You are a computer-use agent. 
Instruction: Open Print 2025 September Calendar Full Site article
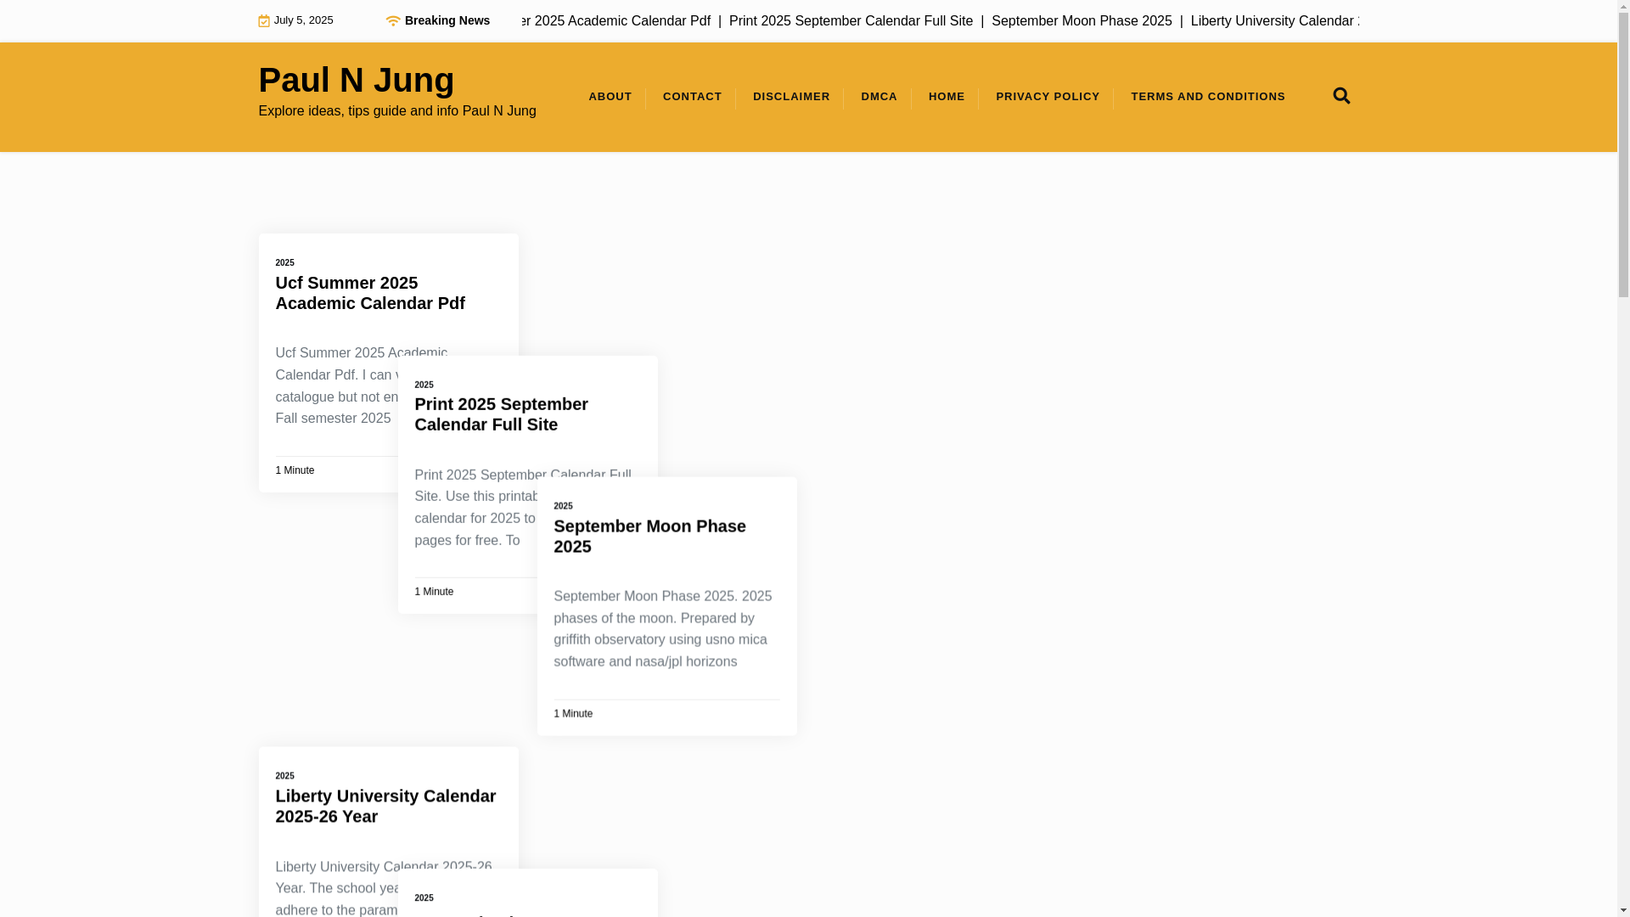tap(501, 414)
